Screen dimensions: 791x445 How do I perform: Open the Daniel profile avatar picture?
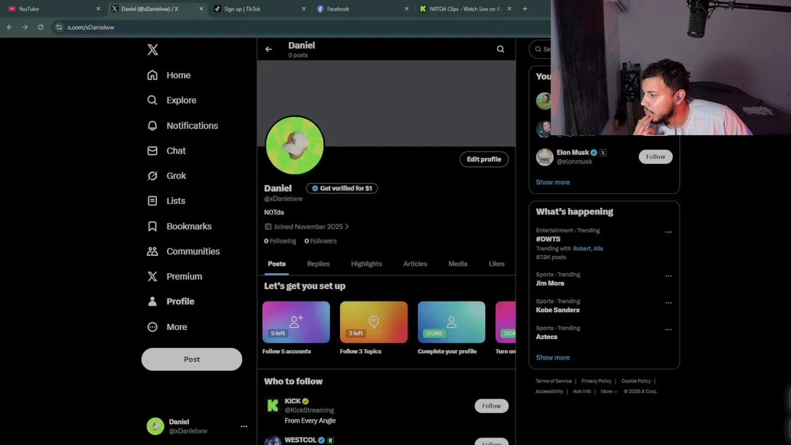(x=295, y=145)
